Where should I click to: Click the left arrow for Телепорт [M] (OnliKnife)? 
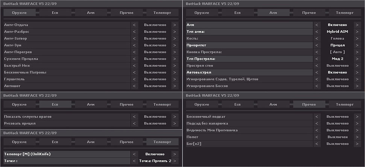click(x=134, y=154)
